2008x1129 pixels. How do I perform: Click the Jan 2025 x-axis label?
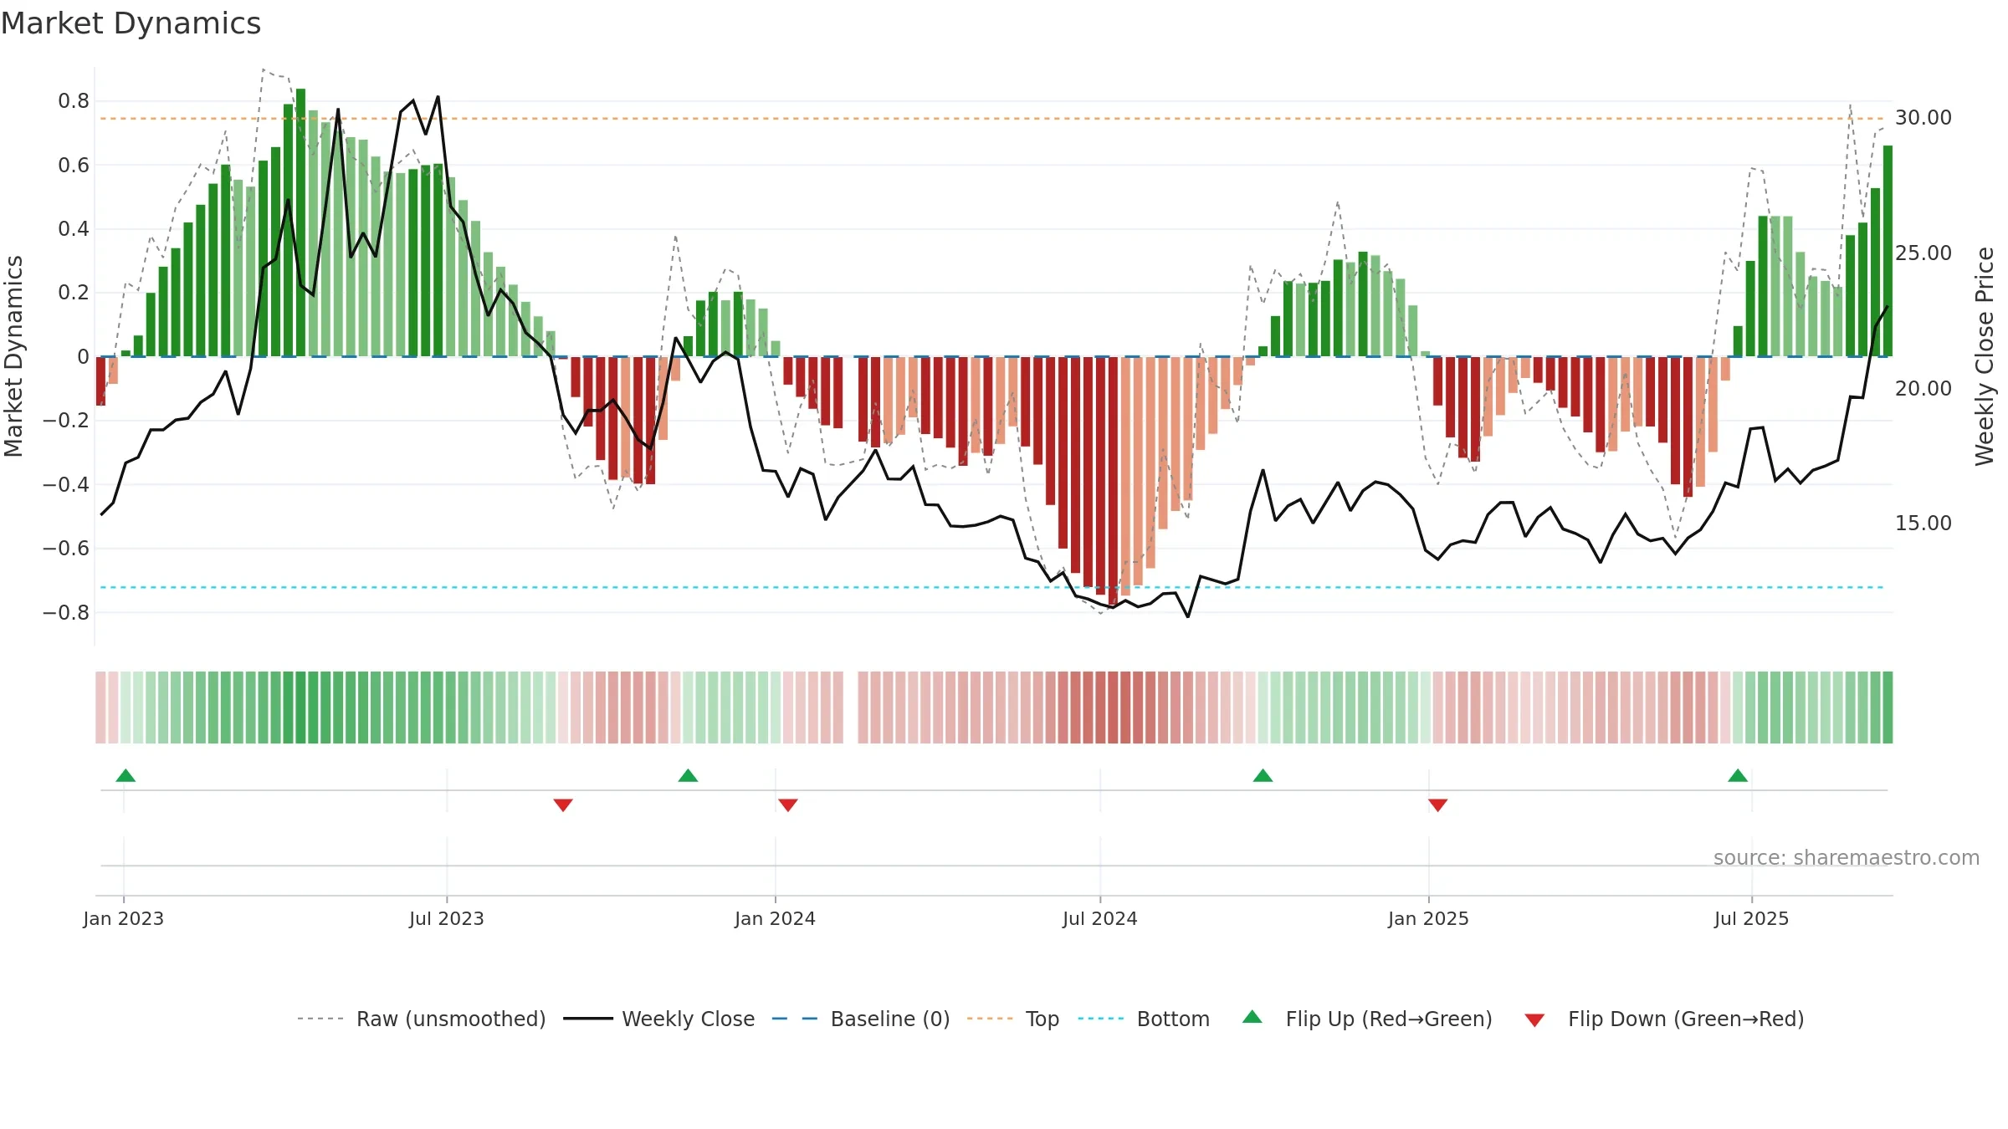click(1429, 918)
